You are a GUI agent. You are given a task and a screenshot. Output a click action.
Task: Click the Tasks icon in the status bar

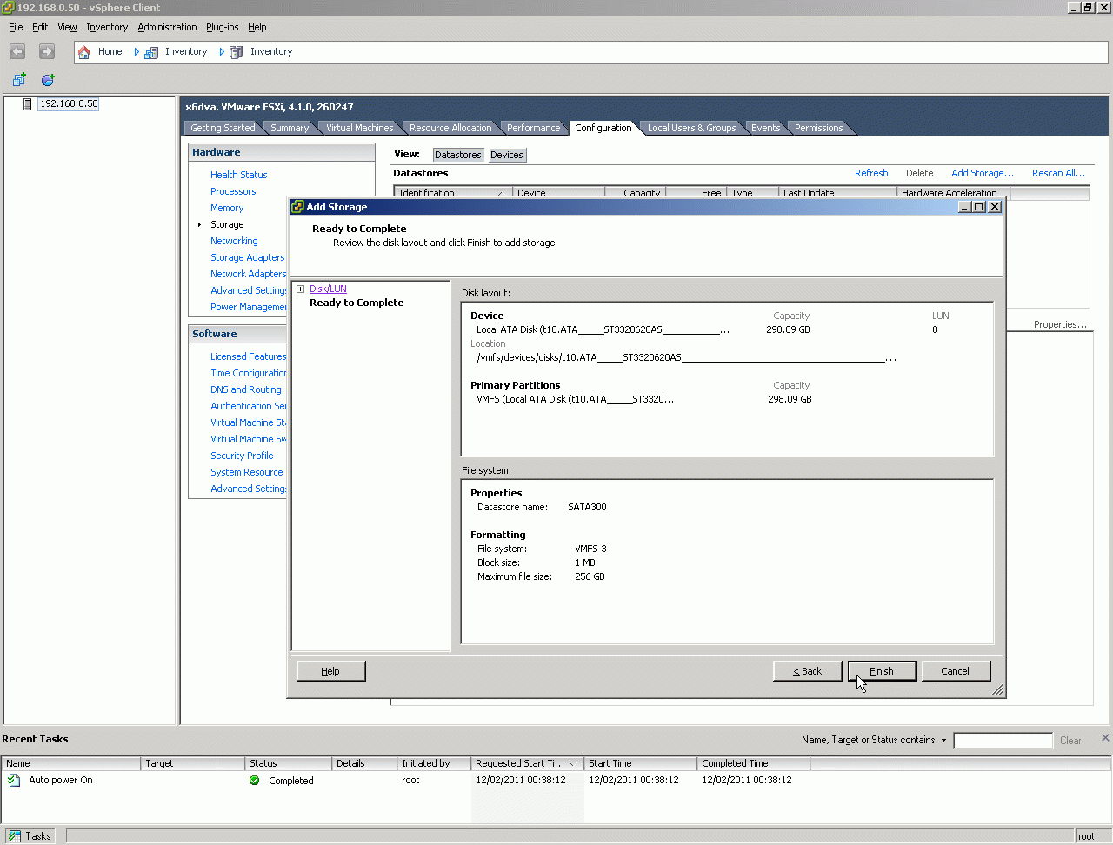coord(14,836)
